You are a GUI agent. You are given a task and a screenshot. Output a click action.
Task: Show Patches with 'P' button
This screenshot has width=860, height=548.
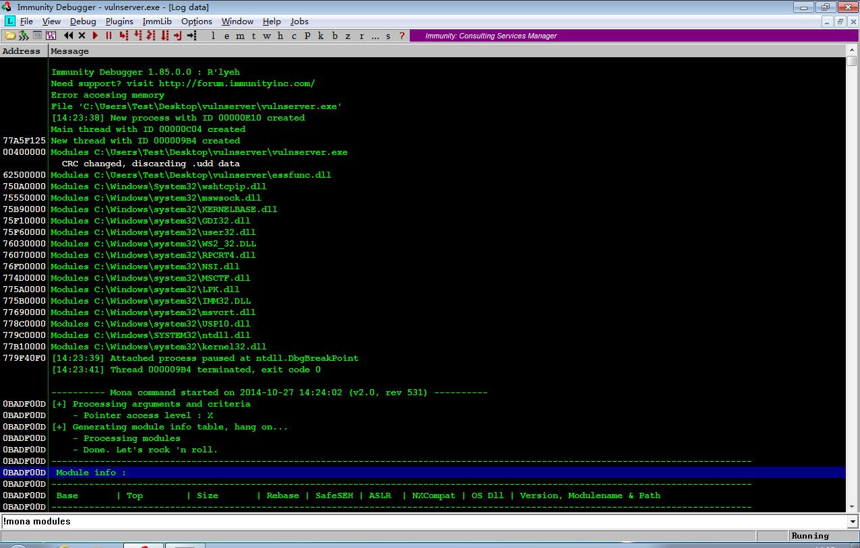click(x=307, y=36)
